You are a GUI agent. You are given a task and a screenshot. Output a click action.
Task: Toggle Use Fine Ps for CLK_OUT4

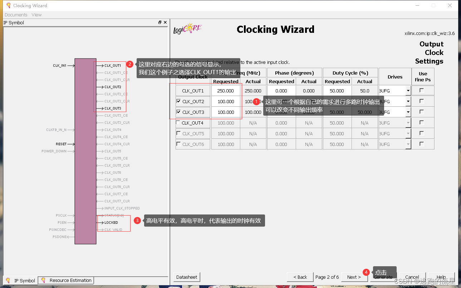(x=422, y=122)
